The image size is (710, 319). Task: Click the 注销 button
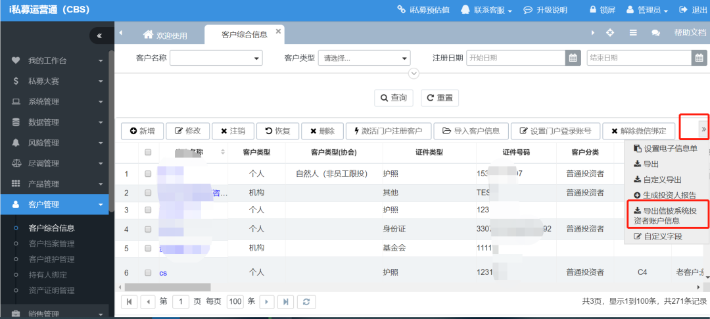[233, 131]
